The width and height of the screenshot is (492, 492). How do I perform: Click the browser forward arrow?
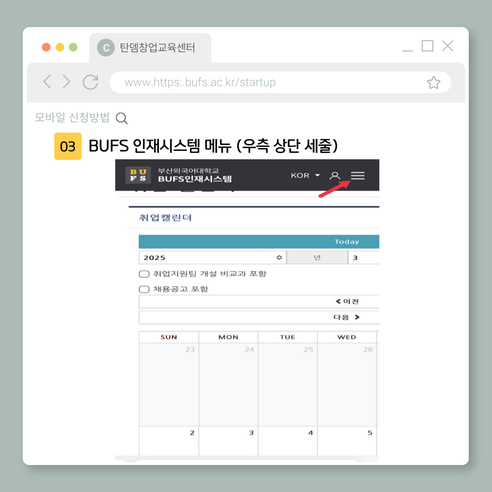click(67, 82)
